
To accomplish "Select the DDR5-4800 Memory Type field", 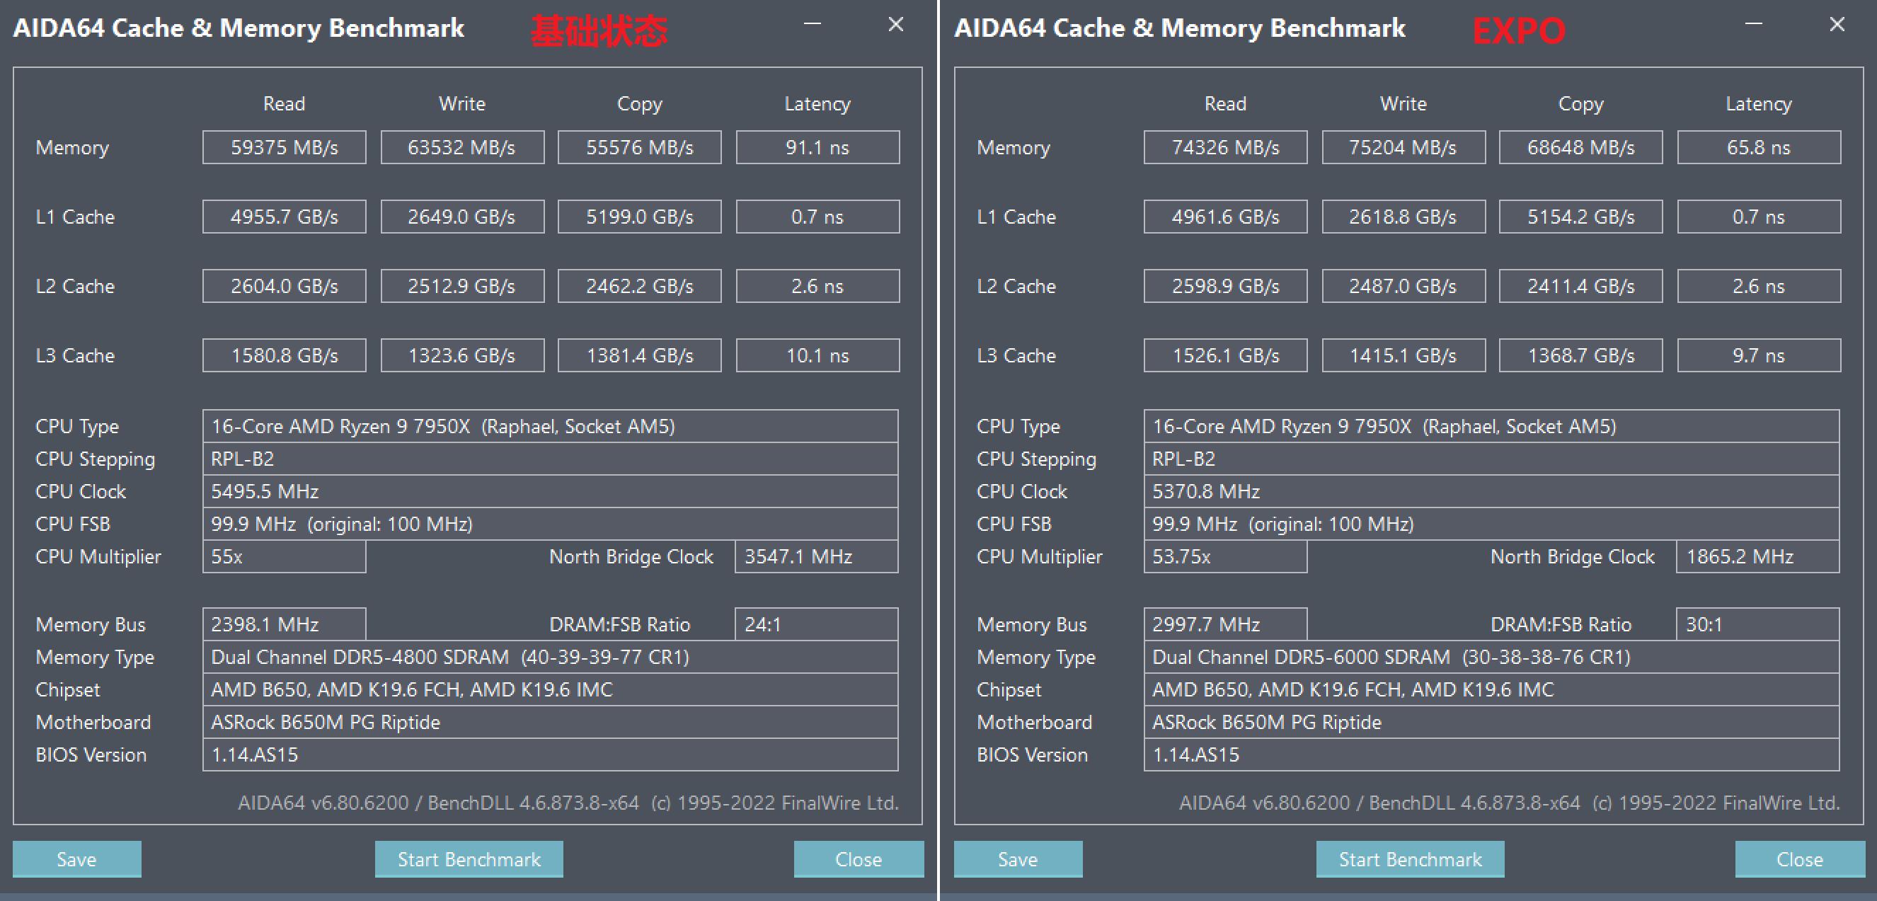I will tap(549, 657).
